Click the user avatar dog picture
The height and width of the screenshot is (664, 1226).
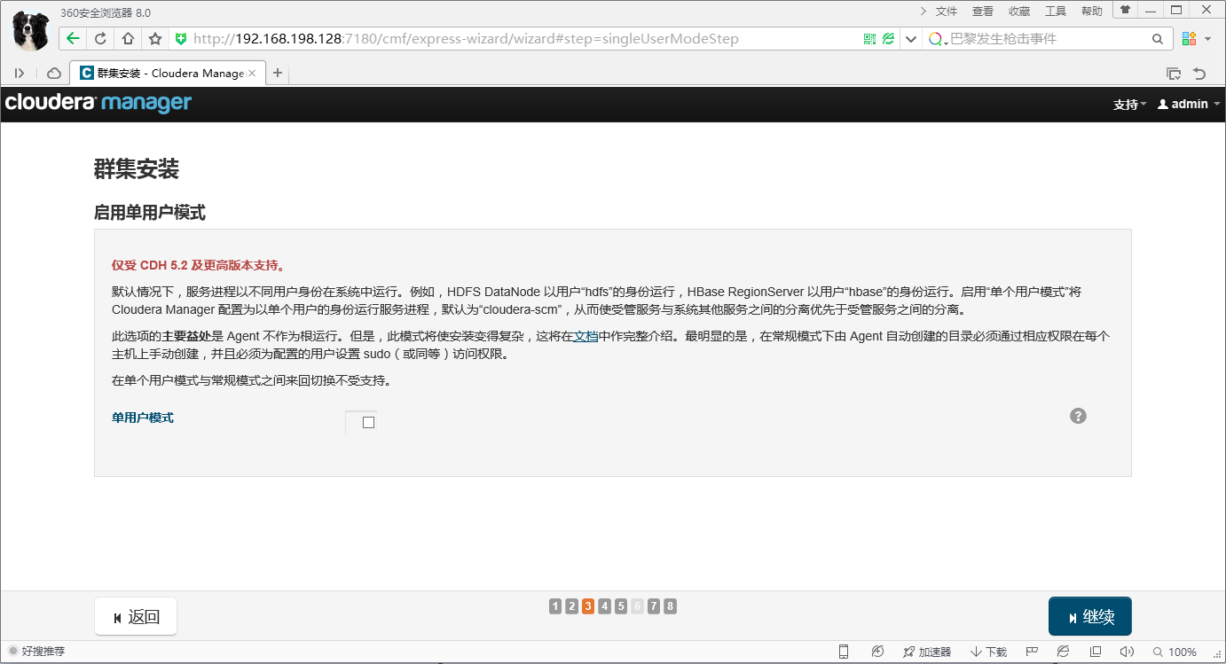[30, 29]
